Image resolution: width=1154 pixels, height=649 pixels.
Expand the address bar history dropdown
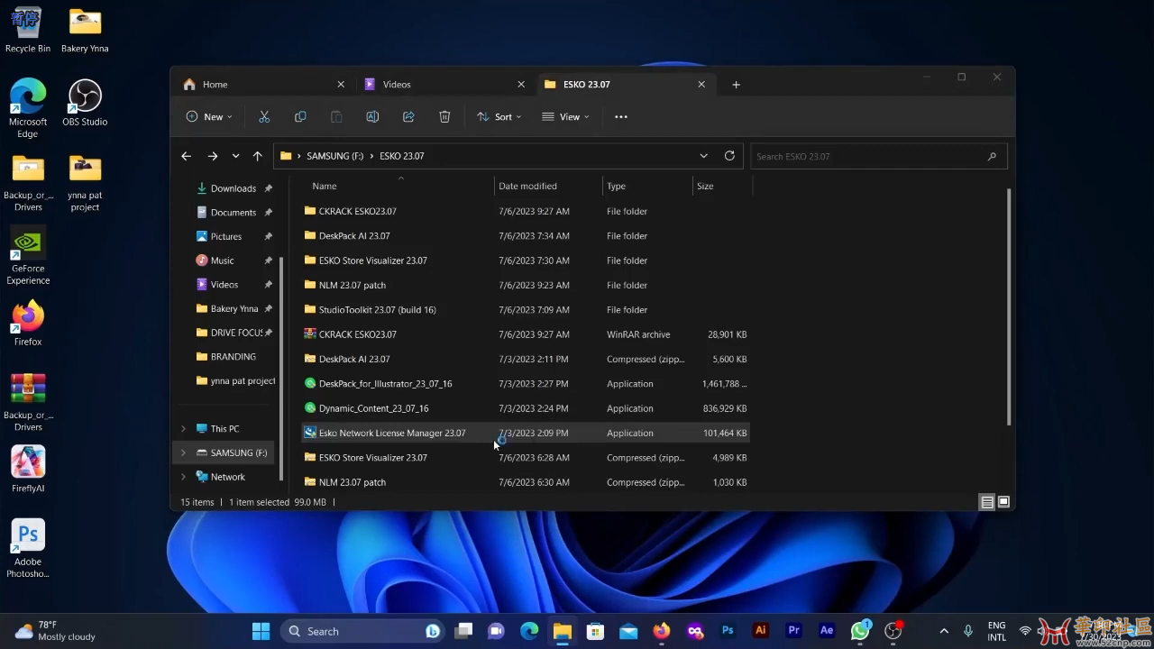703,156
